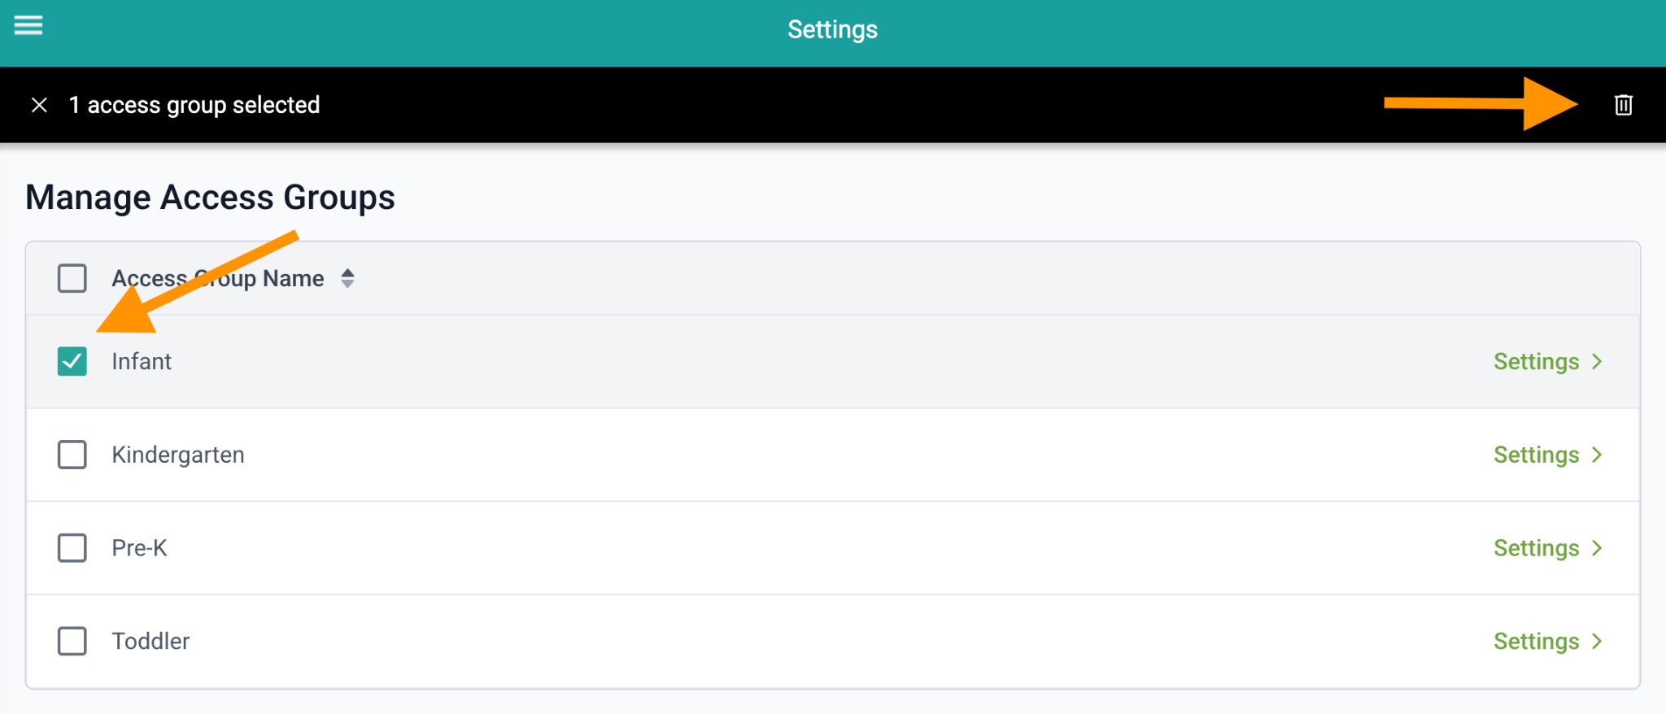Screen dimensions: 1666x714
Task: Expand Pre-K via its chevron arrow
Action: coord(1597,548)
